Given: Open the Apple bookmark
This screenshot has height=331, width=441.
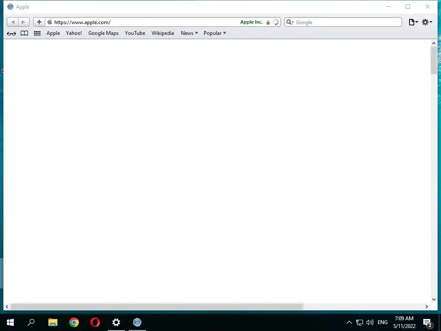Looking at the screenshot, I should pyautogui.click(x=53, y=33).
